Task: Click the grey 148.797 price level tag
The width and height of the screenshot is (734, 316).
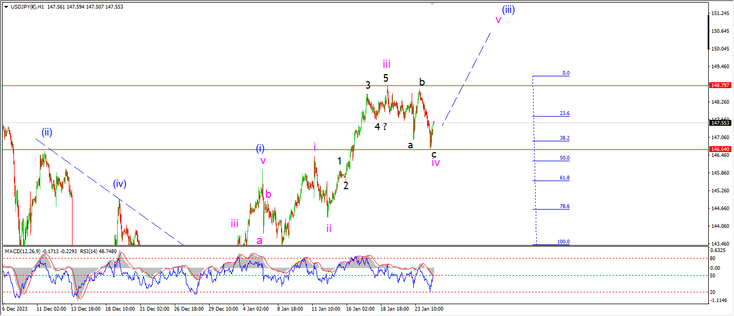Action: coord(720,85)
